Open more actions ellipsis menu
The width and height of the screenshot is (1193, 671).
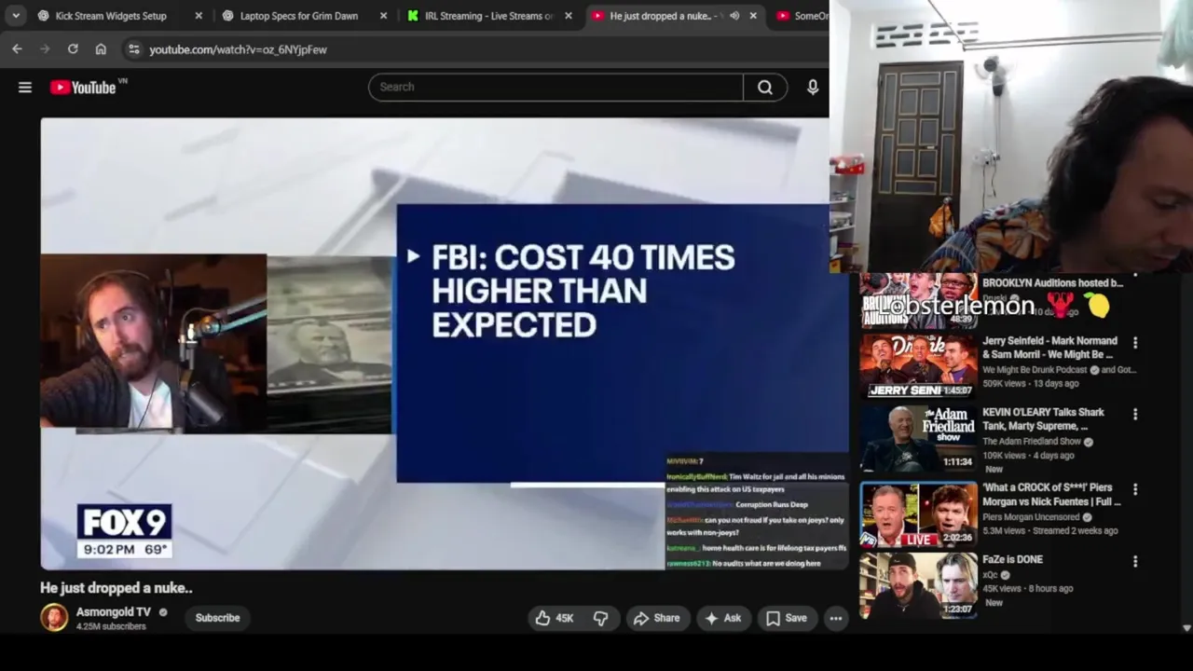pos(836,618)
